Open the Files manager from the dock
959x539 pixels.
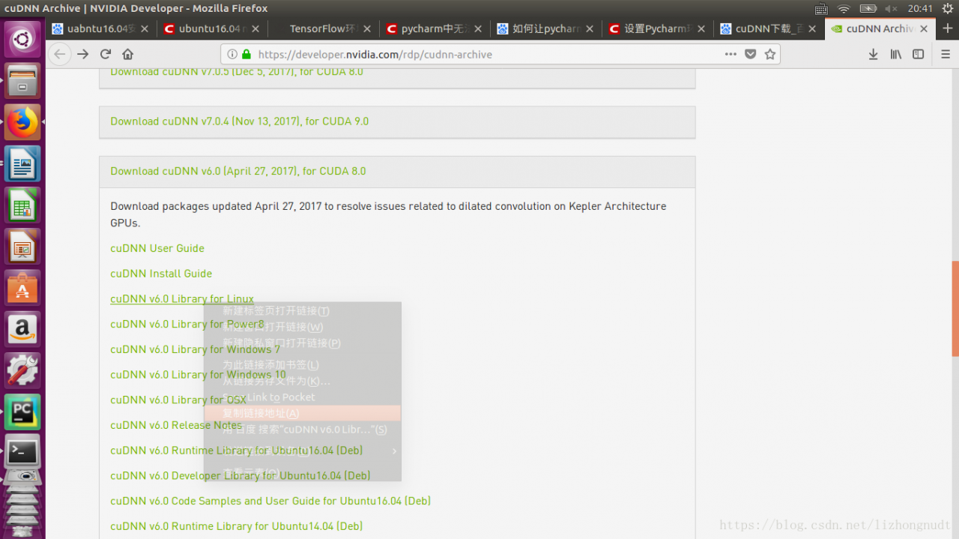point(22,80)
